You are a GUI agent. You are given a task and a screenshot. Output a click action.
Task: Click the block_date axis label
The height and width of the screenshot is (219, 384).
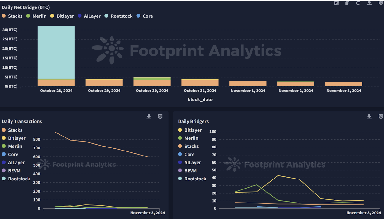[200, 100]
